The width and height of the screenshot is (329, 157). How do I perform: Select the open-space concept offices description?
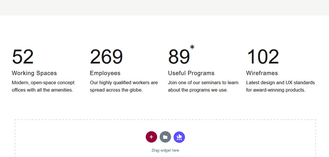[x=43, y=86]
